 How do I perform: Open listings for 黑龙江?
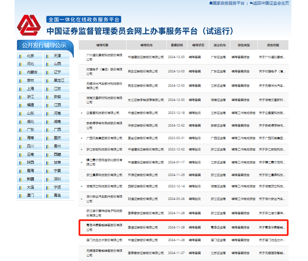57,80
